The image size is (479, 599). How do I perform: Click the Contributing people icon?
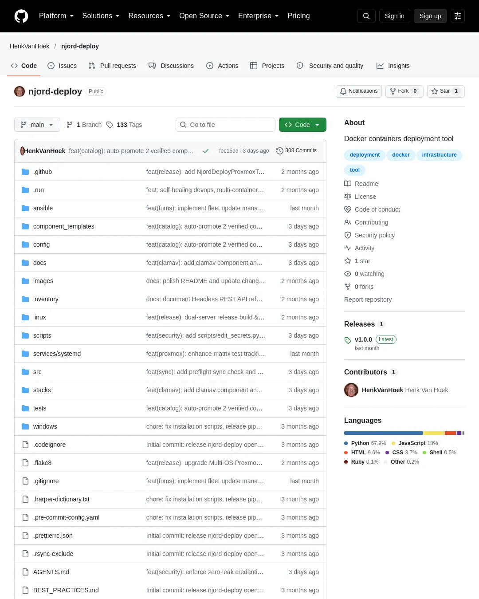(348, 222)
